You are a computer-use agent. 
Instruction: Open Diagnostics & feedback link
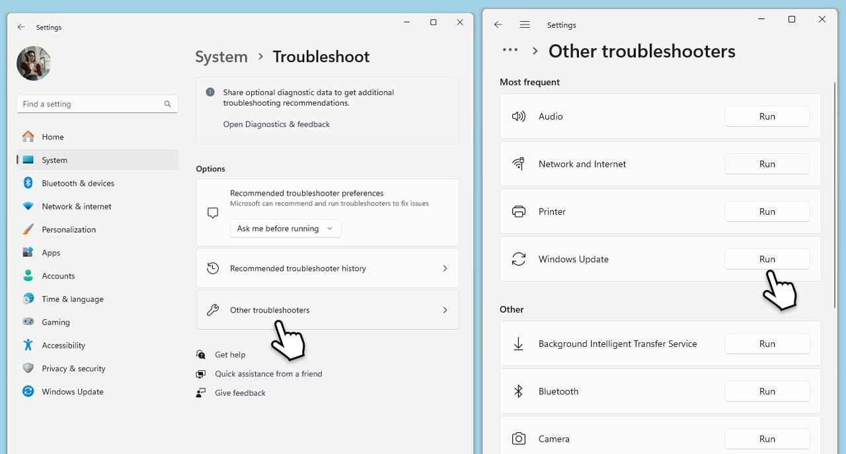coord(276,124)
